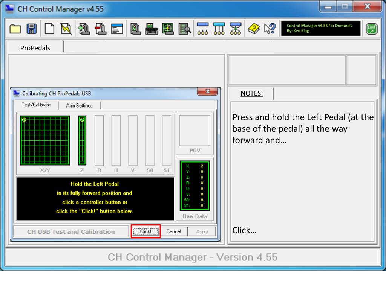This screenshot has height=289, width=386.
Task: Click the V axis bar indicator
Action: (133, 140)
